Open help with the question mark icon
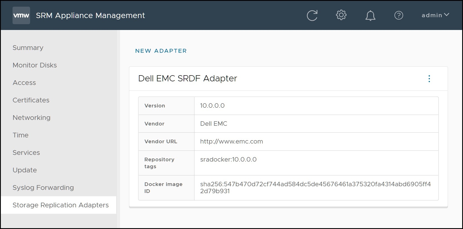 click(x=399, y=15)
